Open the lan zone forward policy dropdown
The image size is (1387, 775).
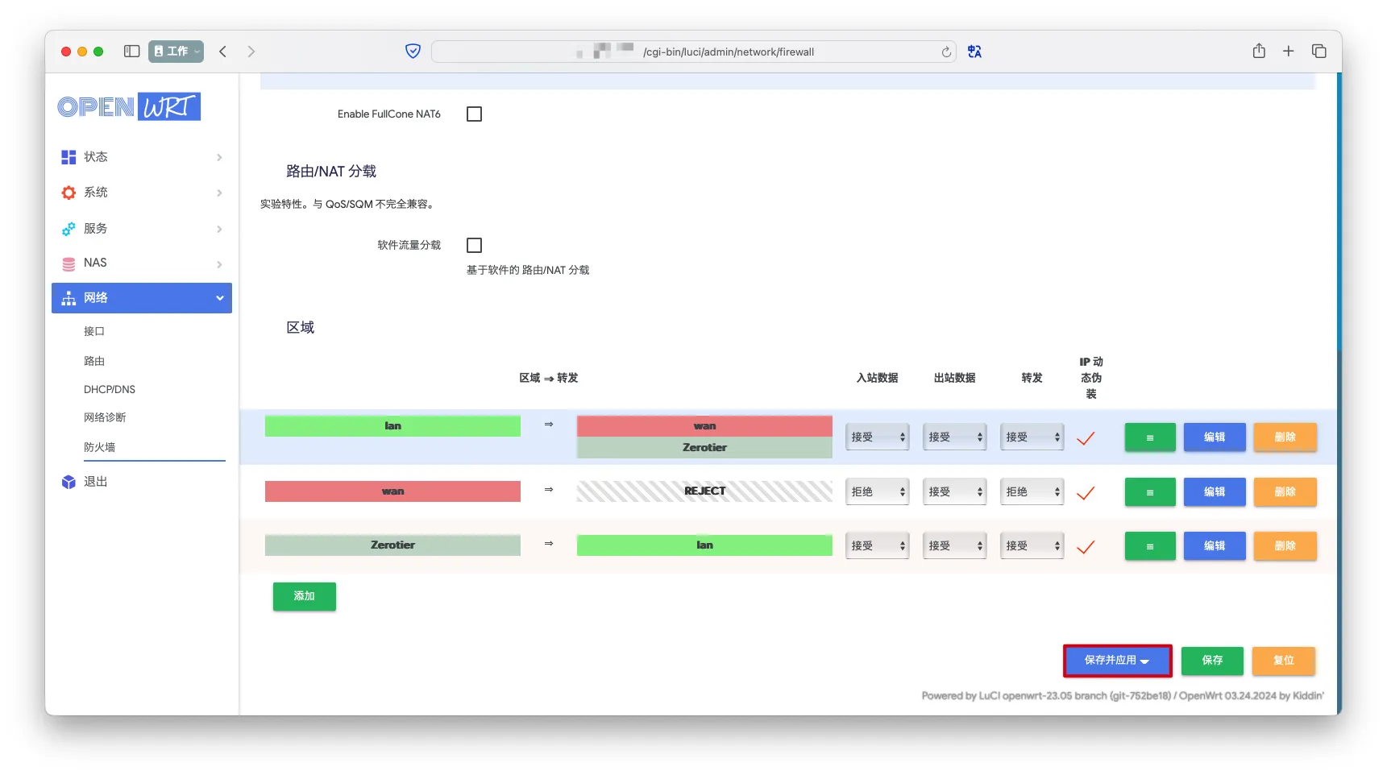pyautogui.click(x=1032, y=437)
